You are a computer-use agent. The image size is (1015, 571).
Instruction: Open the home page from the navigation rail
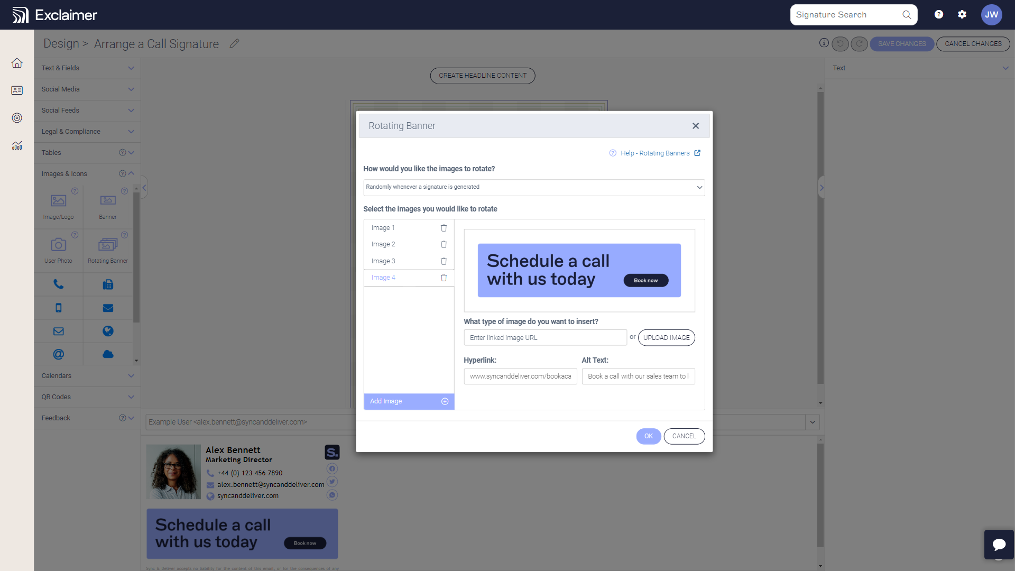[17, 63]
